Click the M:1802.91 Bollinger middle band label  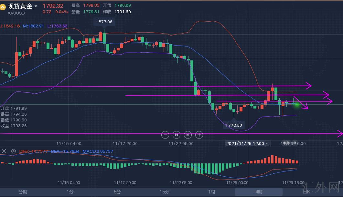[x=33, y=26]
